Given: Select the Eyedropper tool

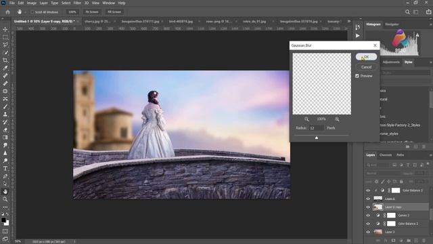Looking at the screenshot, I should (x=5, y=68).
